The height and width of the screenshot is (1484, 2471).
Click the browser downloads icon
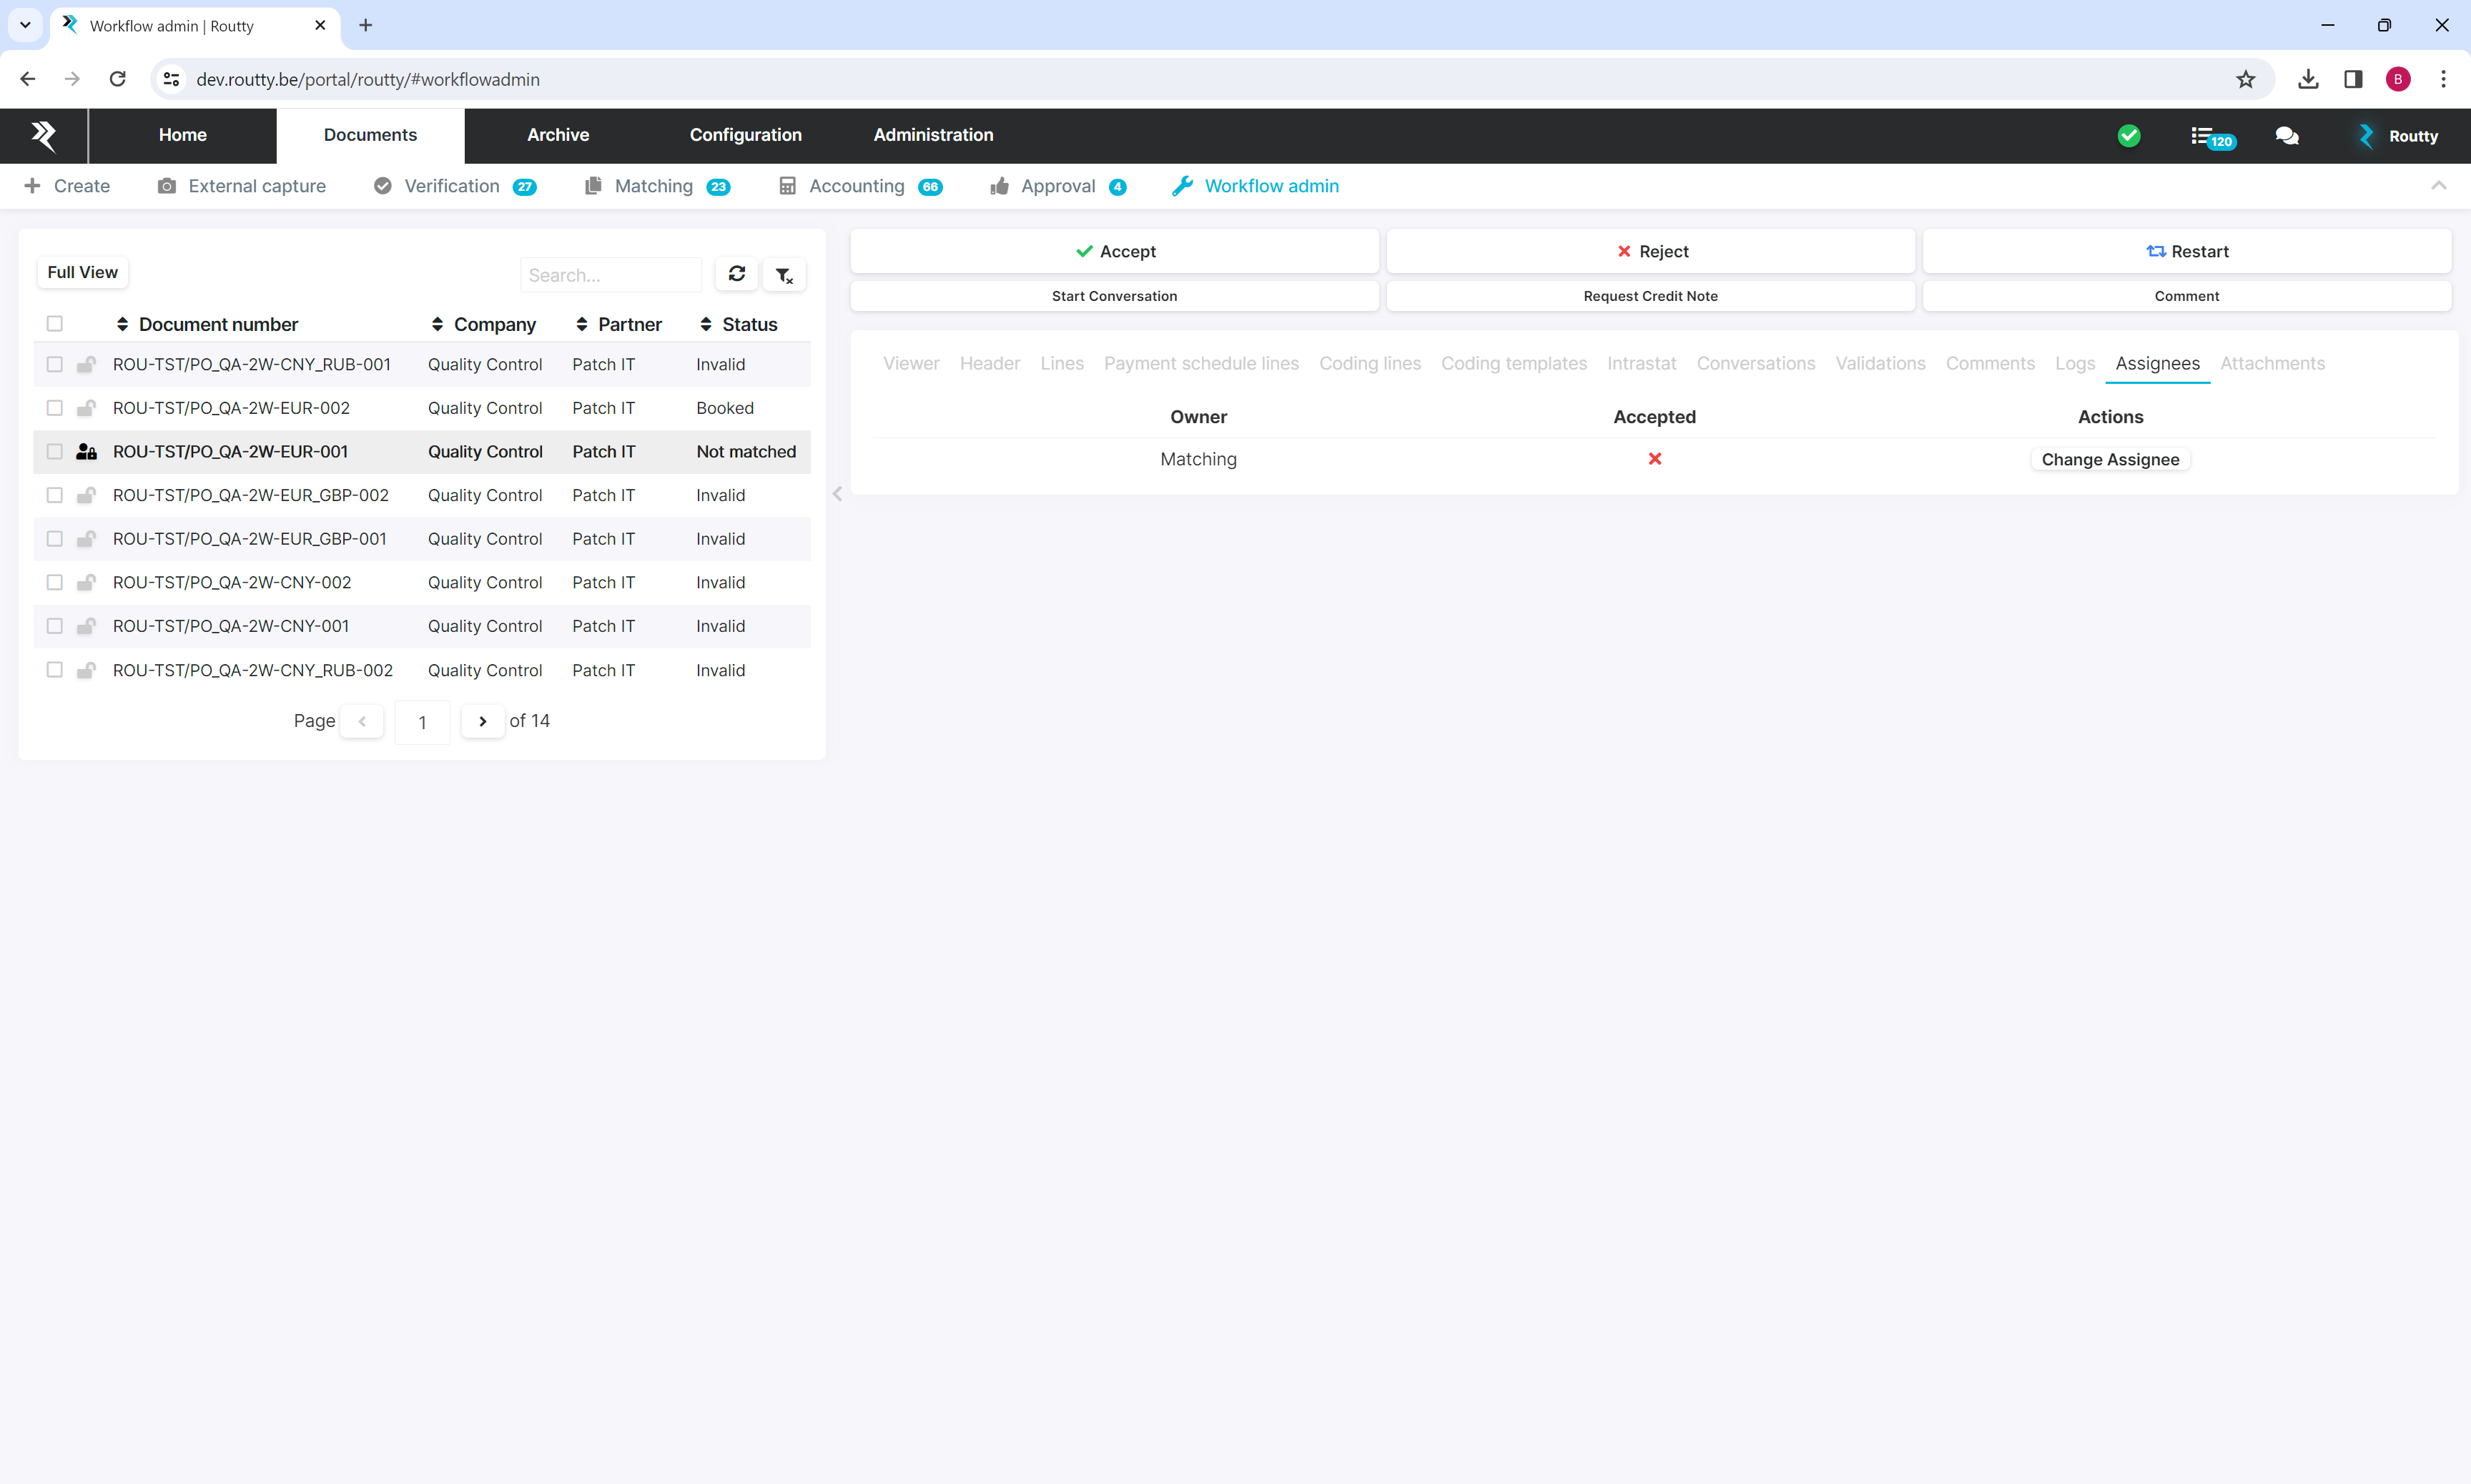point(2308,79)
